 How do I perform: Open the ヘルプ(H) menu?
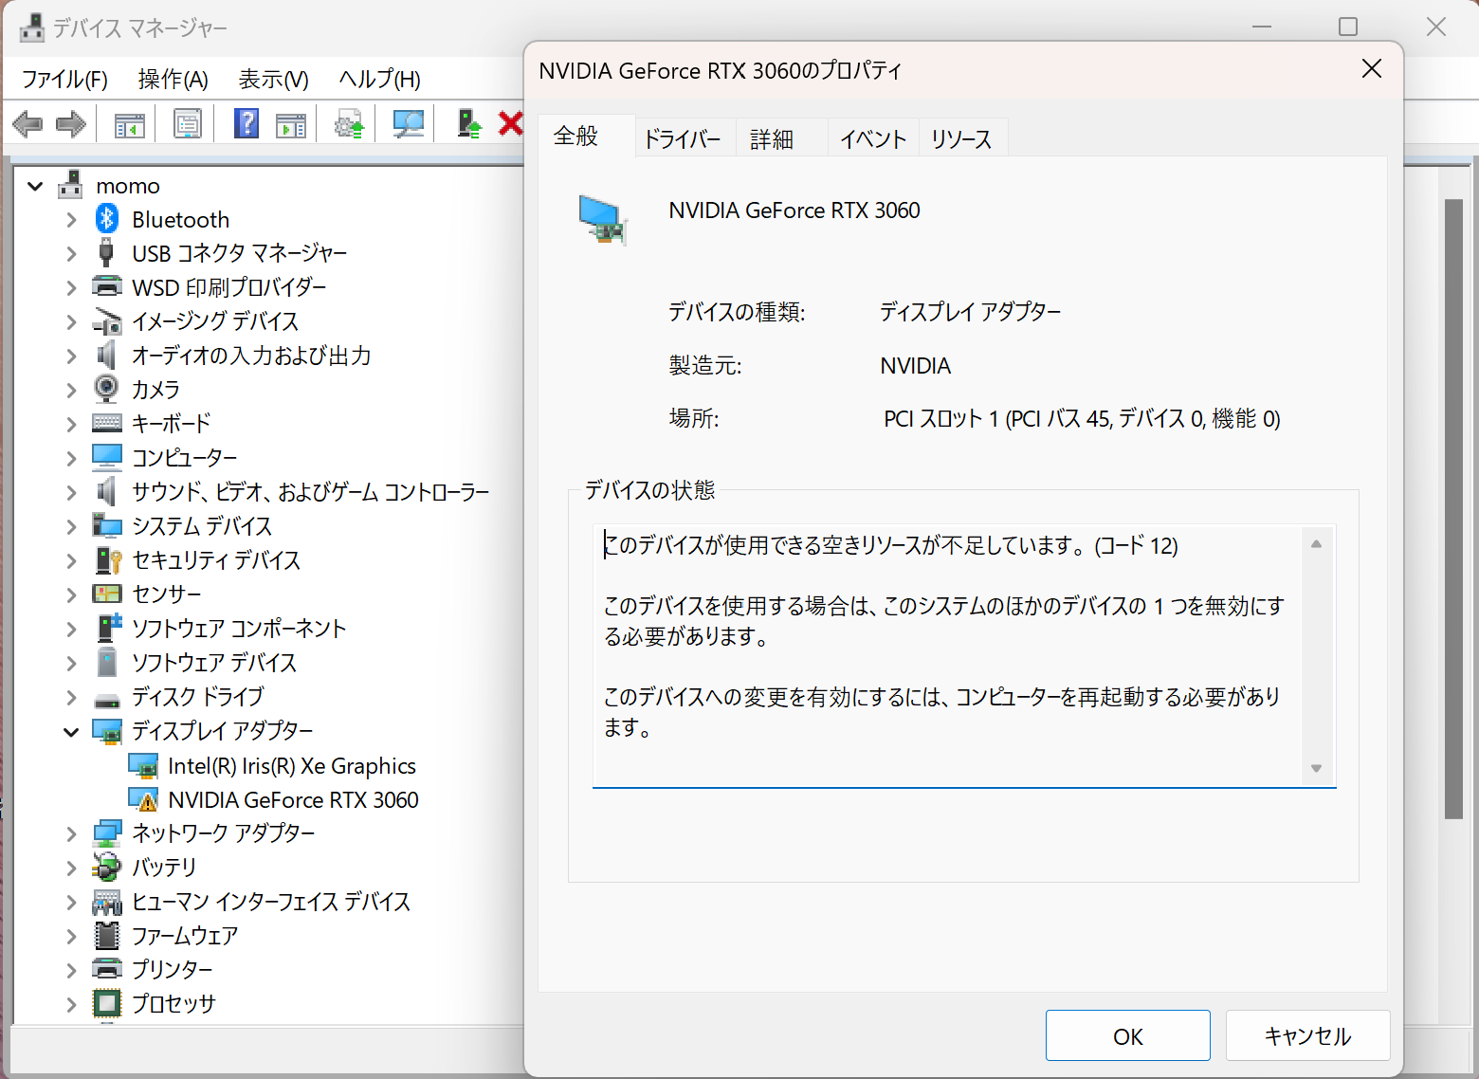379,80
